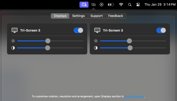This screenshot has width=177, height=101.
Task: Click the monitor icon on the left Tri-Screen 3 card
Action: pos(15,30)
